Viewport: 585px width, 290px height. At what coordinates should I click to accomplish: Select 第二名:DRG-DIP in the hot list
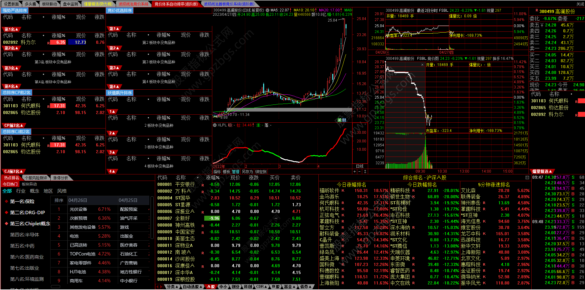27,212
